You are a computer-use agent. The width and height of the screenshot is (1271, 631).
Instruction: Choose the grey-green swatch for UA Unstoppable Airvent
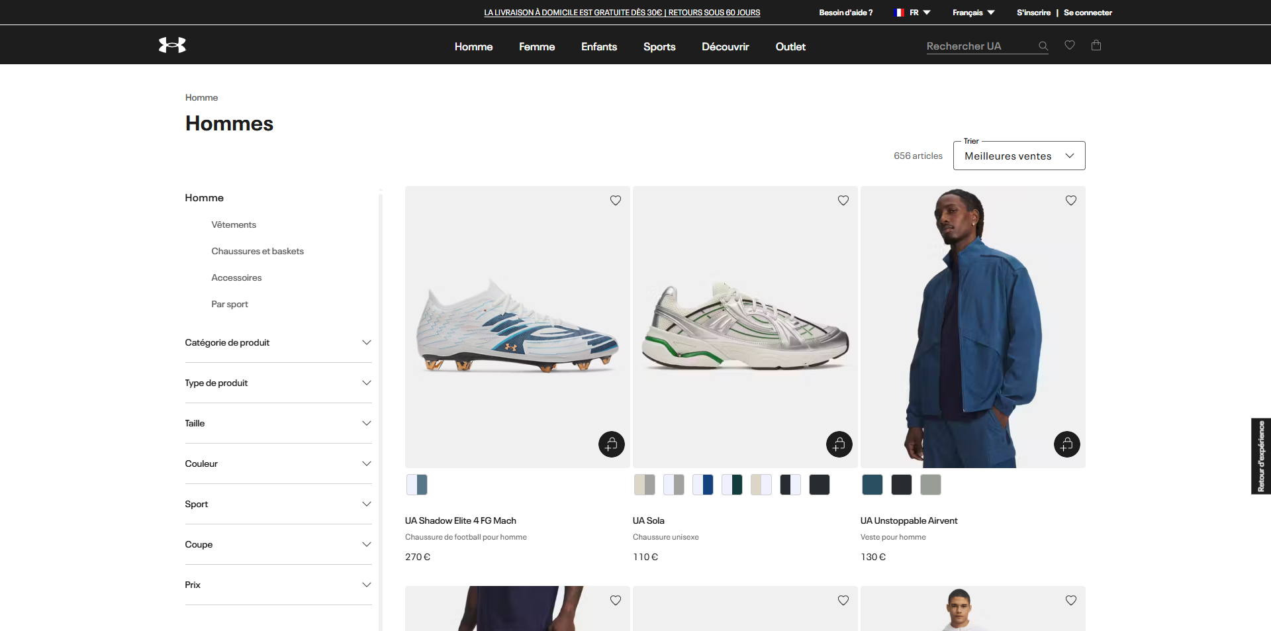click(x=931, y=485)
